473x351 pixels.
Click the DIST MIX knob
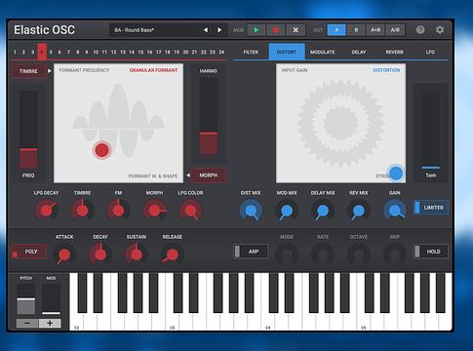tap(251, 211)
